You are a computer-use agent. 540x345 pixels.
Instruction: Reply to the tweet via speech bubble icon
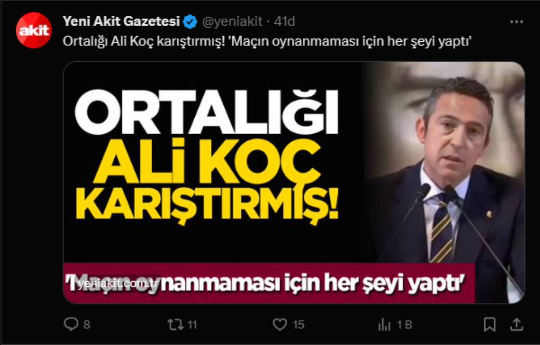click(x=71, y=324)
